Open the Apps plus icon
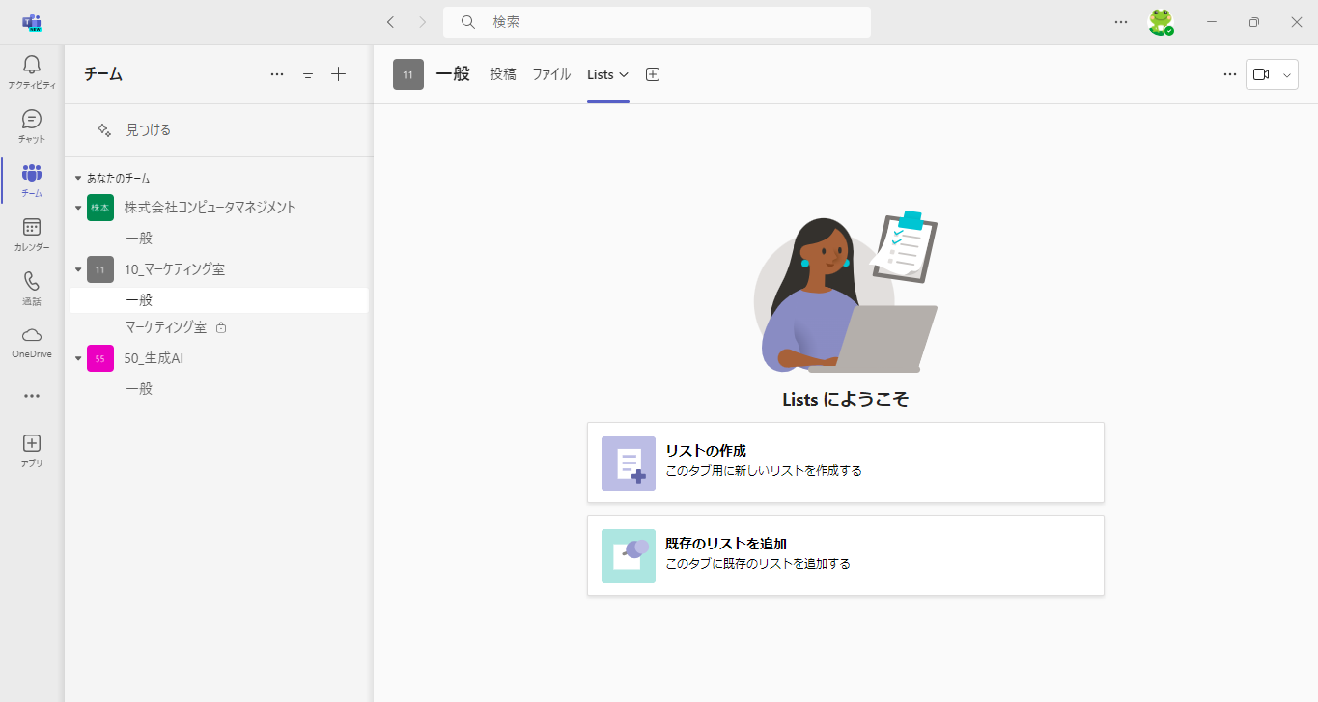1318x702 pixels. tap(32, 444)
